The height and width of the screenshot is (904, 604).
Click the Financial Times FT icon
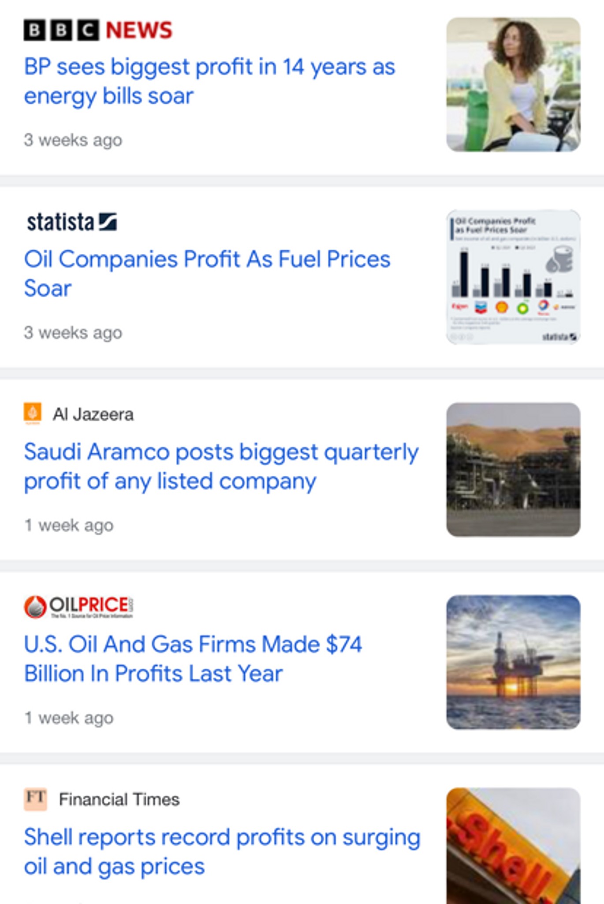(35, 799)
